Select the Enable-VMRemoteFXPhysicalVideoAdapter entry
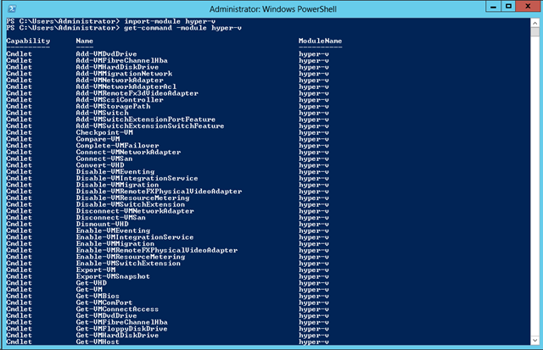543x350 pixels. (157, 251)
